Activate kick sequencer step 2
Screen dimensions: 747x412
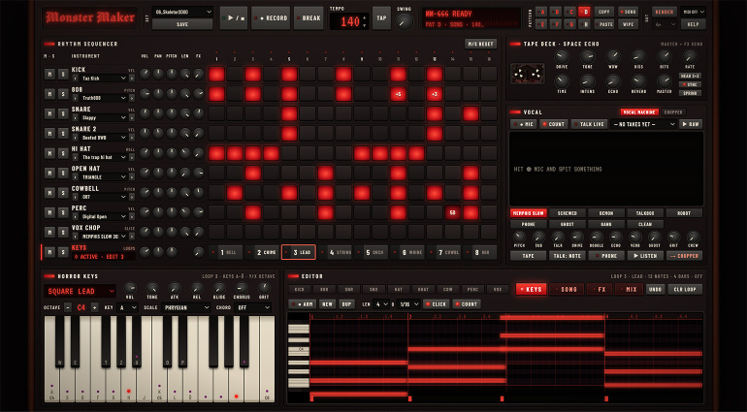pos(235,74)
